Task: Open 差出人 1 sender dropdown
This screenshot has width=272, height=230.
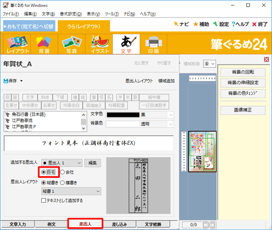Action: (x=61, y=163)
